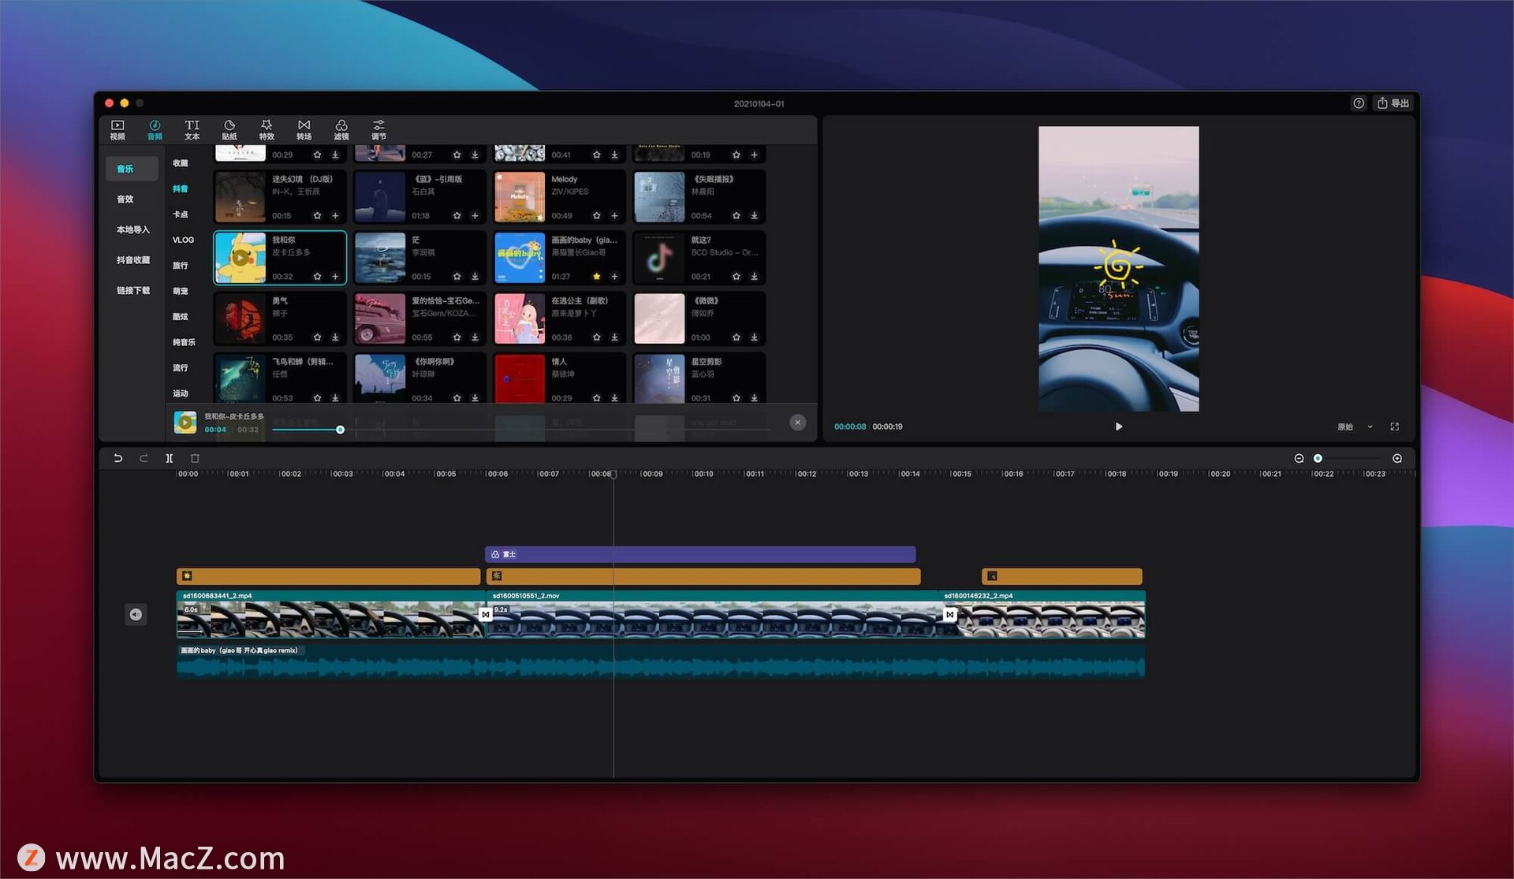Split the clip at the playhead
Image resolution: width=1514 pixels, height=879 pixels.
pos(169,458)
